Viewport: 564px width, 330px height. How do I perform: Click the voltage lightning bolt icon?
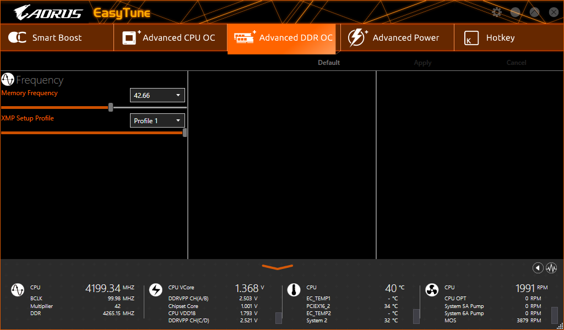point(155,290)
